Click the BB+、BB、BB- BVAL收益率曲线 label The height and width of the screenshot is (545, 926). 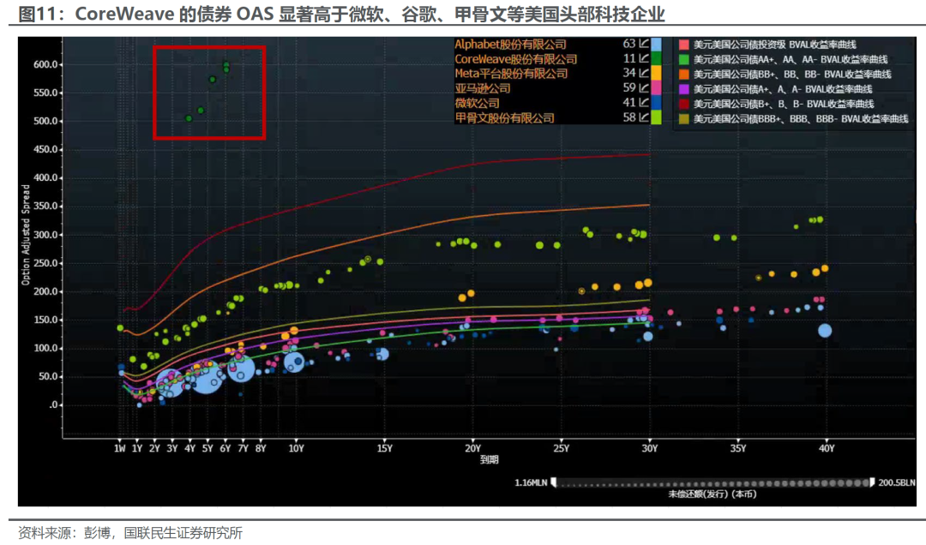pos(792,74)
